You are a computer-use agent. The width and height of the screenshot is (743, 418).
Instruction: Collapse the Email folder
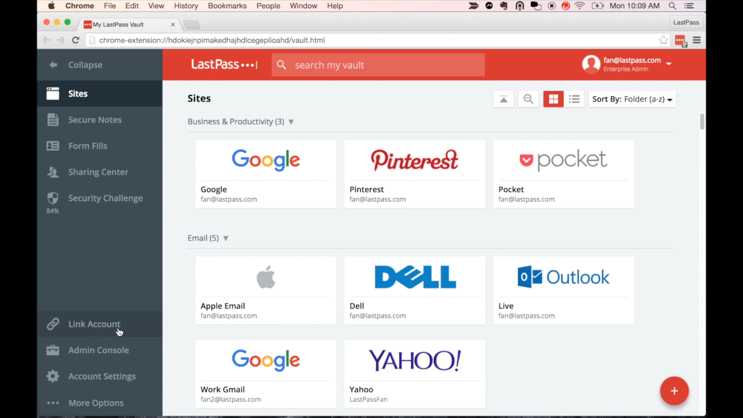pos(226,238)
